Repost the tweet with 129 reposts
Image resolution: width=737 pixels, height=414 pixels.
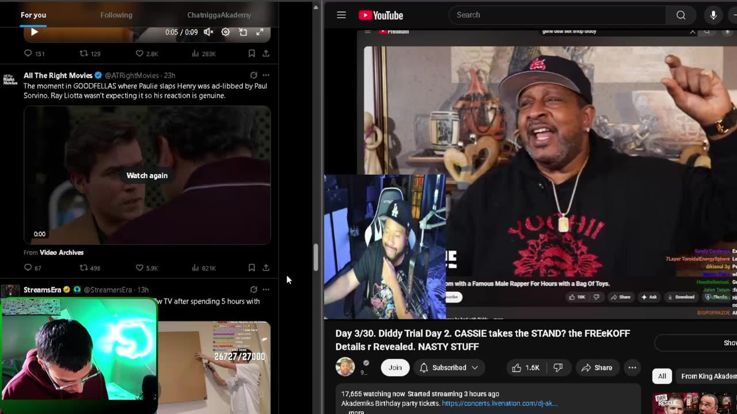click(x=90, y=53)
